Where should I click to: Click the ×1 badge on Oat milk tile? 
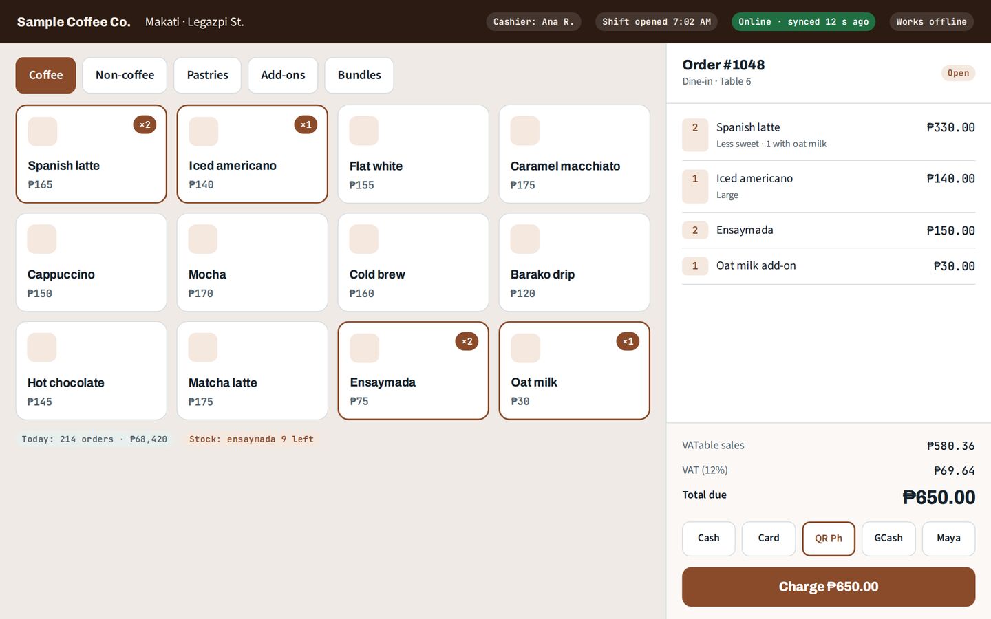(628, 341)
